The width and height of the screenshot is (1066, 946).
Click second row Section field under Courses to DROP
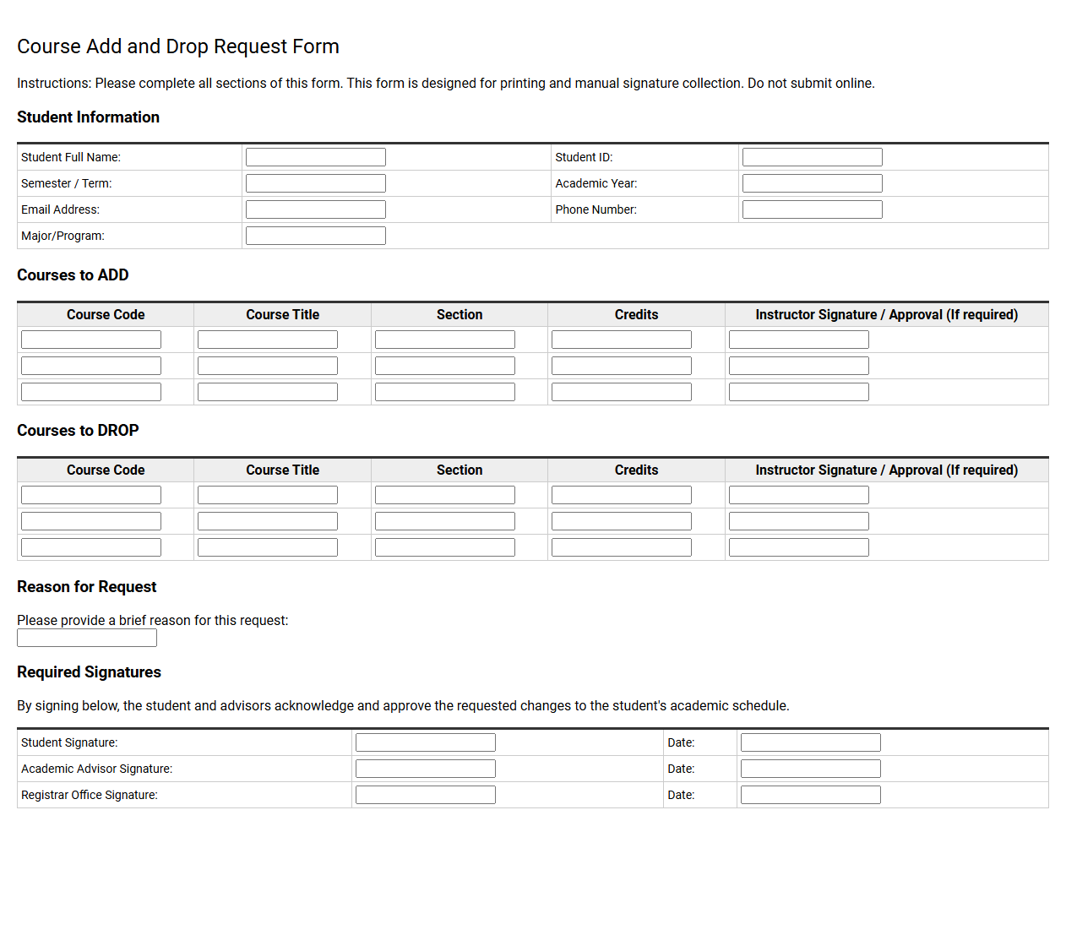pyautogui.click(x=445, y=521)
